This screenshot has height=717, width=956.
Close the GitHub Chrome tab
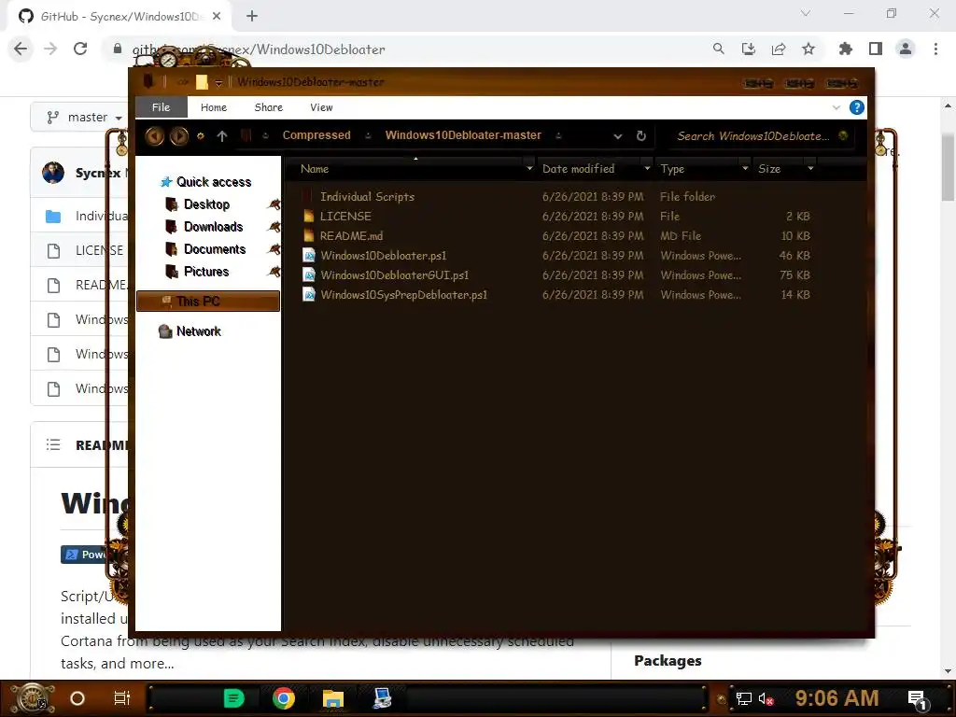tap(217, 17)
